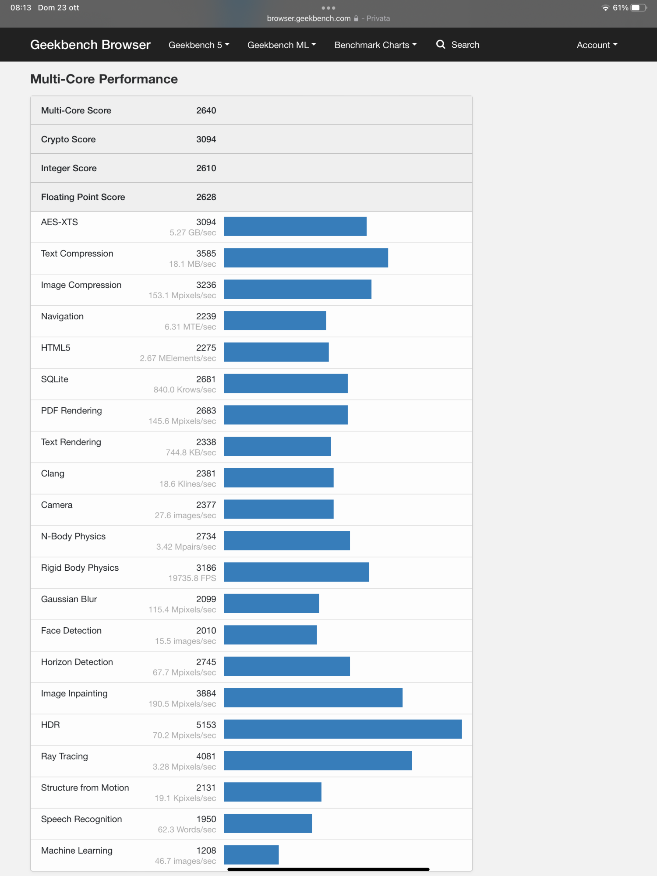
Task: Click the Ray Tracing score bar
Action: tap(318, 760)
